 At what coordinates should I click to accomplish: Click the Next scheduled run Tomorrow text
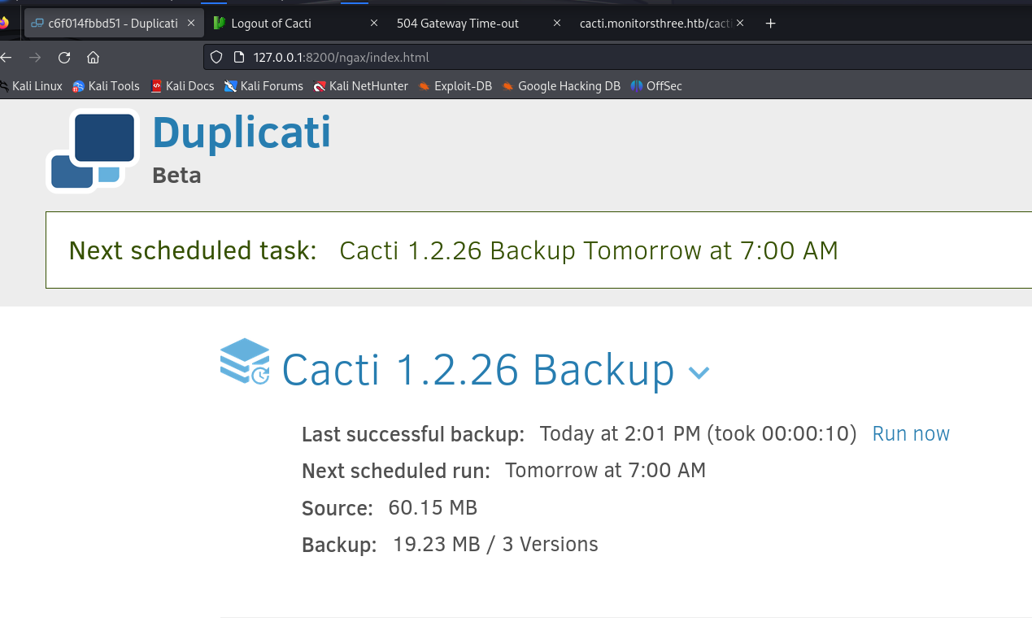(x=605, y=471)
